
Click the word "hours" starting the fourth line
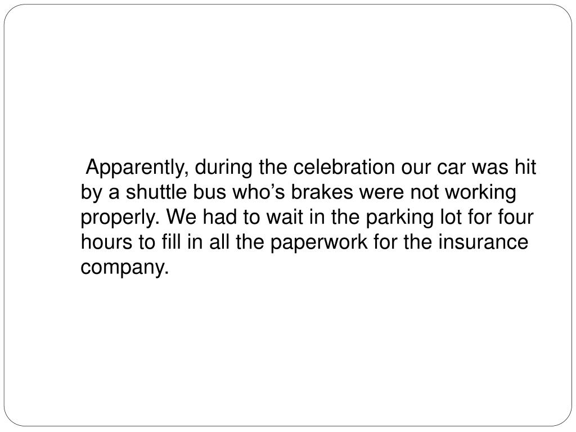pos(106,242)
